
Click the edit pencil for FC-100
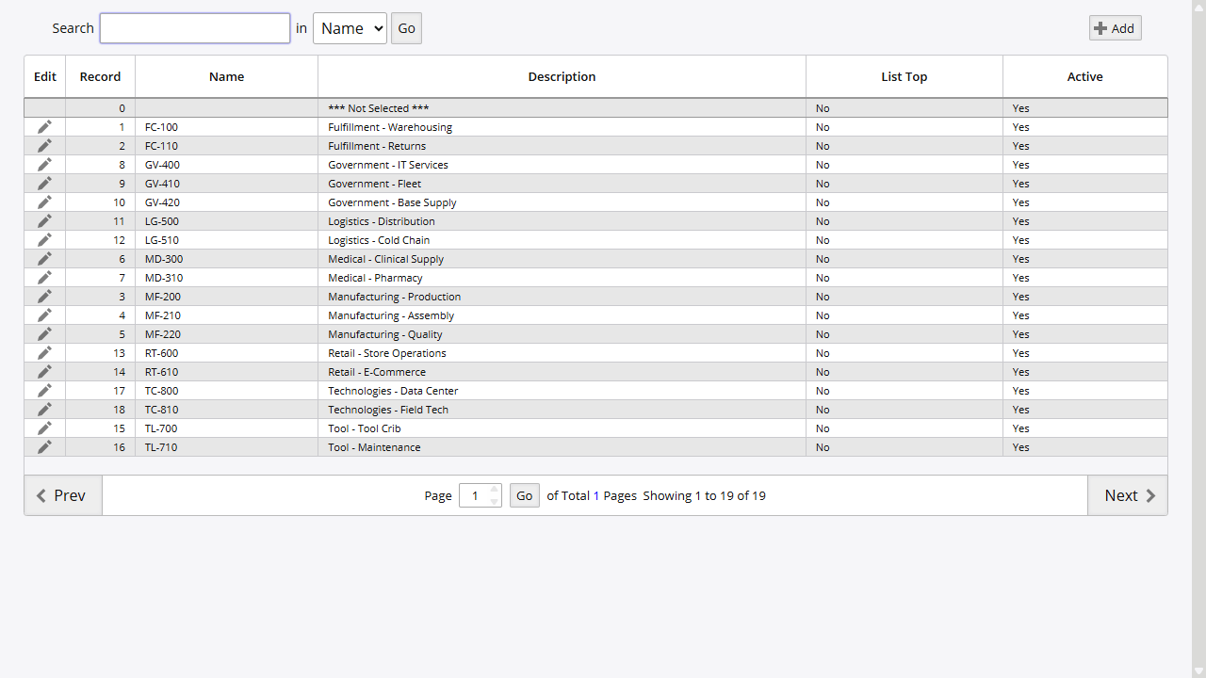pos(43,127)
